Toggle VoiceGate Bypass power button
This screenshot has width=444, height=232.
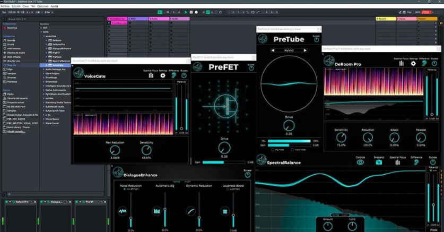(x=184, y=75)
